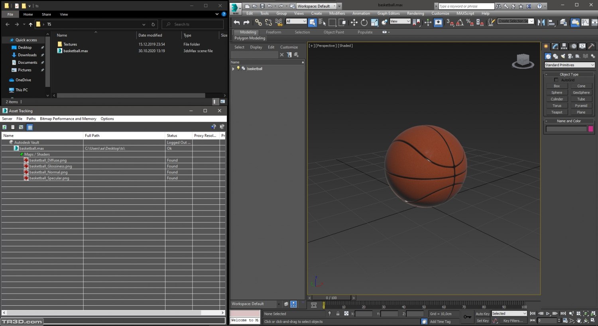
Task: Click the Mirror tool icon
Action: tap(541, 23)
